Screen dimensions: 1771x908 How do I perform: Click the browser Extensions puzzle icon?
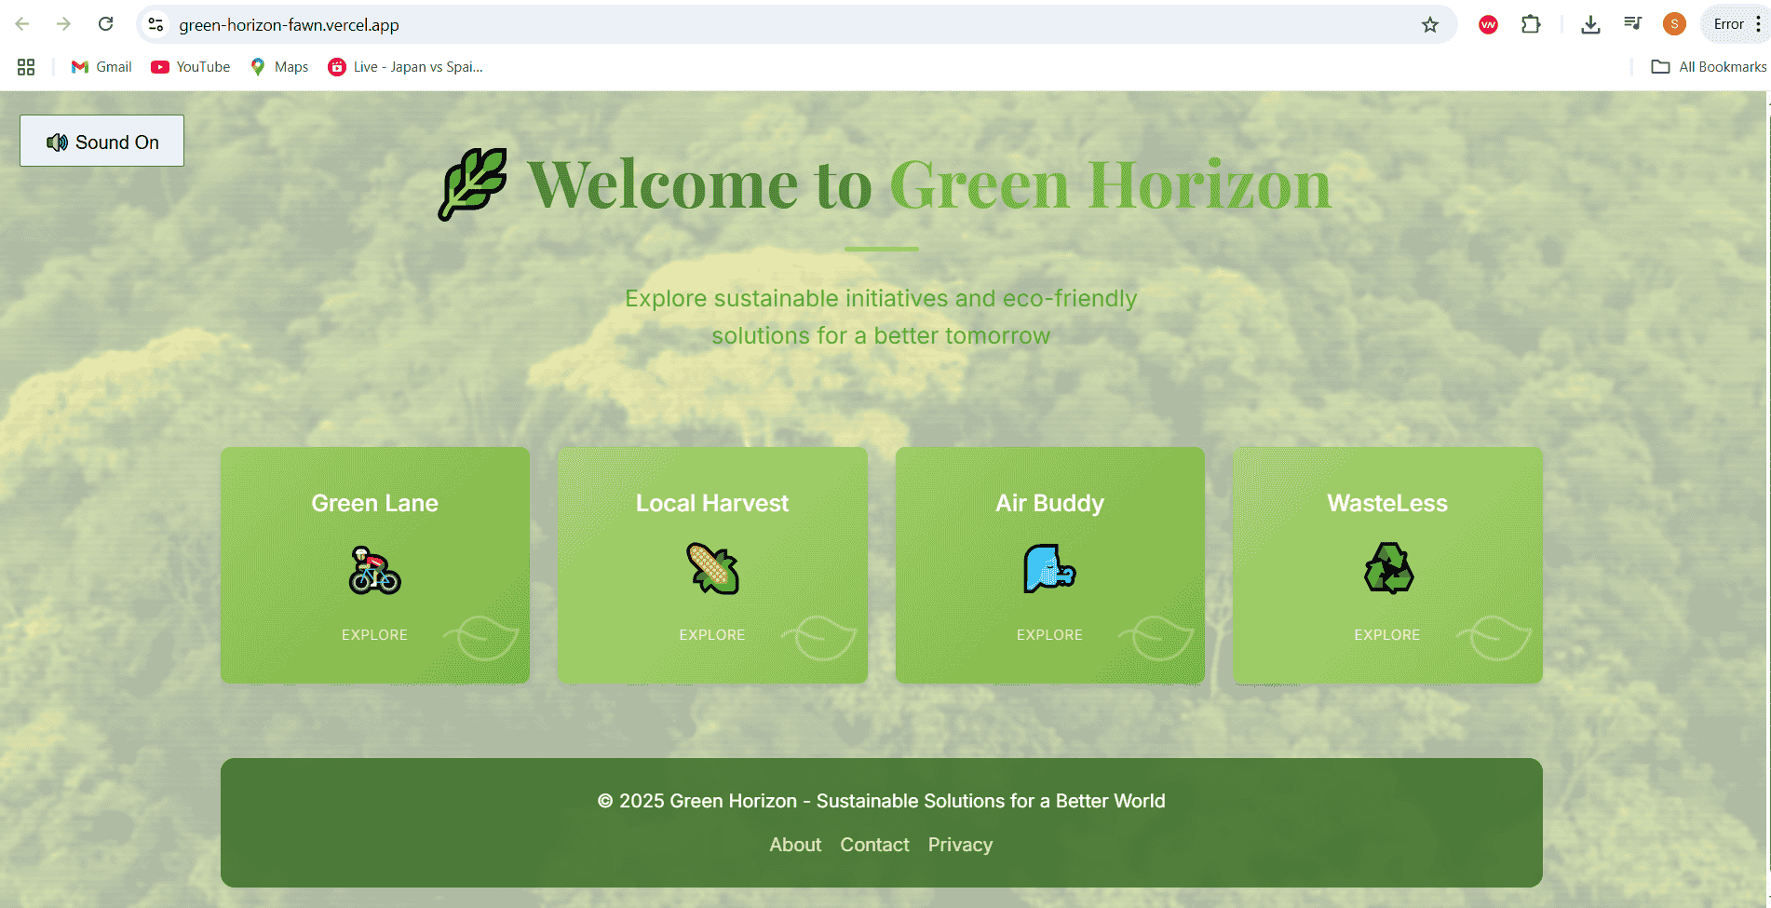[1530, 24]
